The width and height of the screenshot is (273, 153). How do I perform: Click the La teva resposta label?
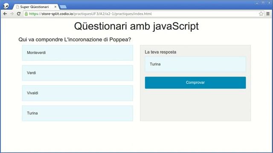pyautogui.click(x=160, y=52)
